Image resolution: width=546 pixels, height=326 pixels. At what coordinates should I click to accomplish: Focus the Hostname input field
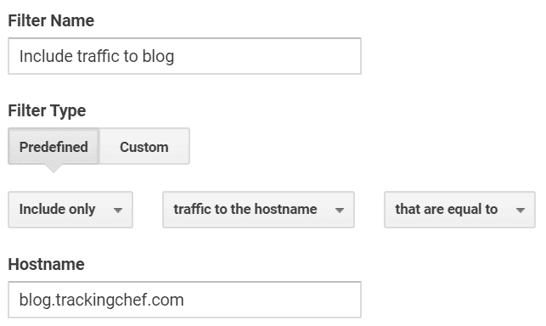click(184, 300)
